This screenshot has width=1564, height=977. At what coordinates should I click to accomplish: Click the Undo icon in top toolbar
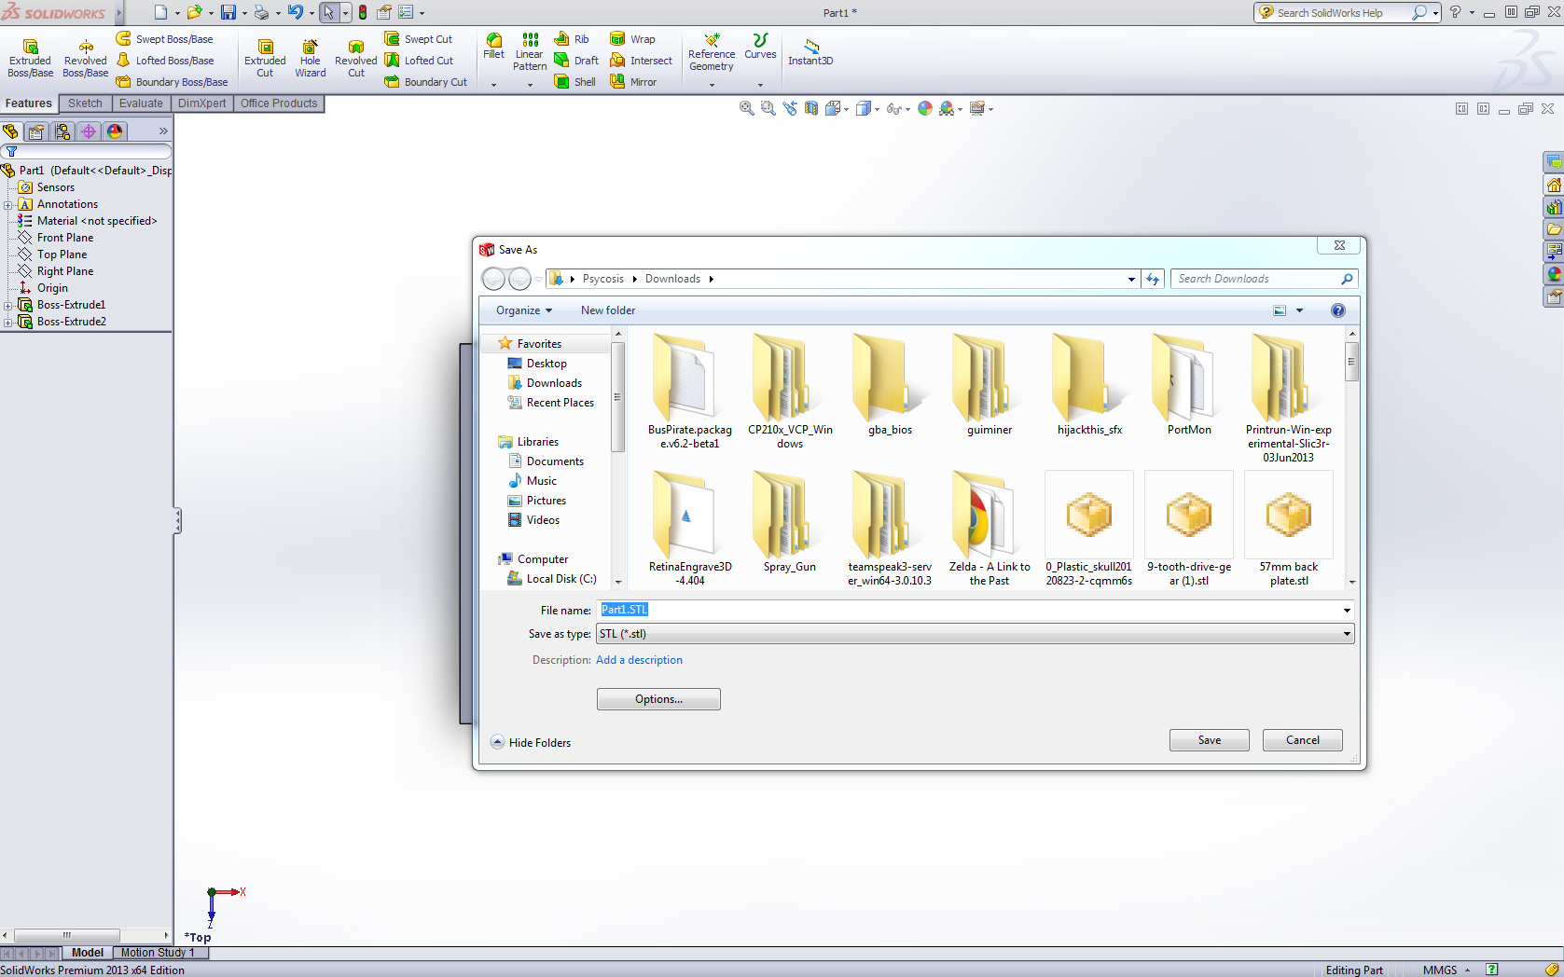296,12
